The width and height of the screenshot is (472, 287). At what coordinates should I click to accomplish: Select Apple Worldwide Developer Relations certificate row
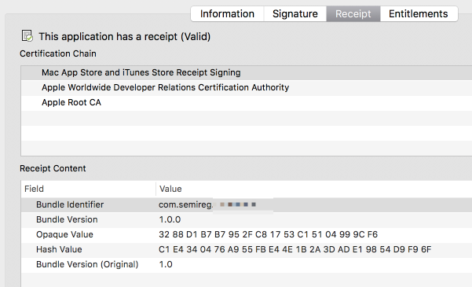pos(247,88)
